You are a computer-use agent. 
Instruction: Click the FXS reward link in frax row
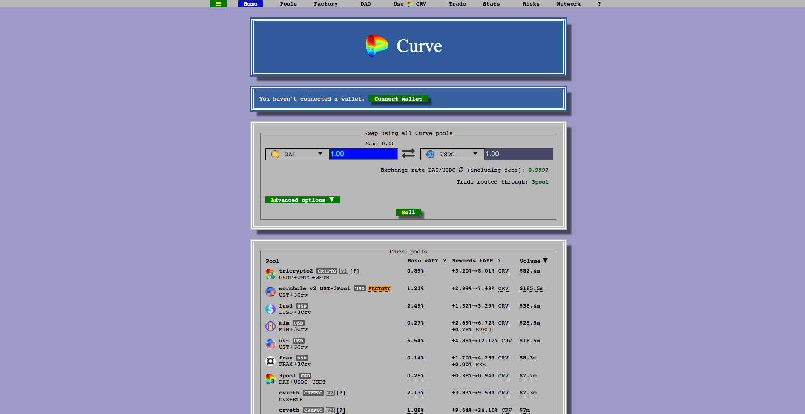coord(480,365)
